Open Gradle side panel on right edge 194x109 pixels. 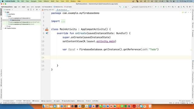pyautogui.click(x=193, y=25)
